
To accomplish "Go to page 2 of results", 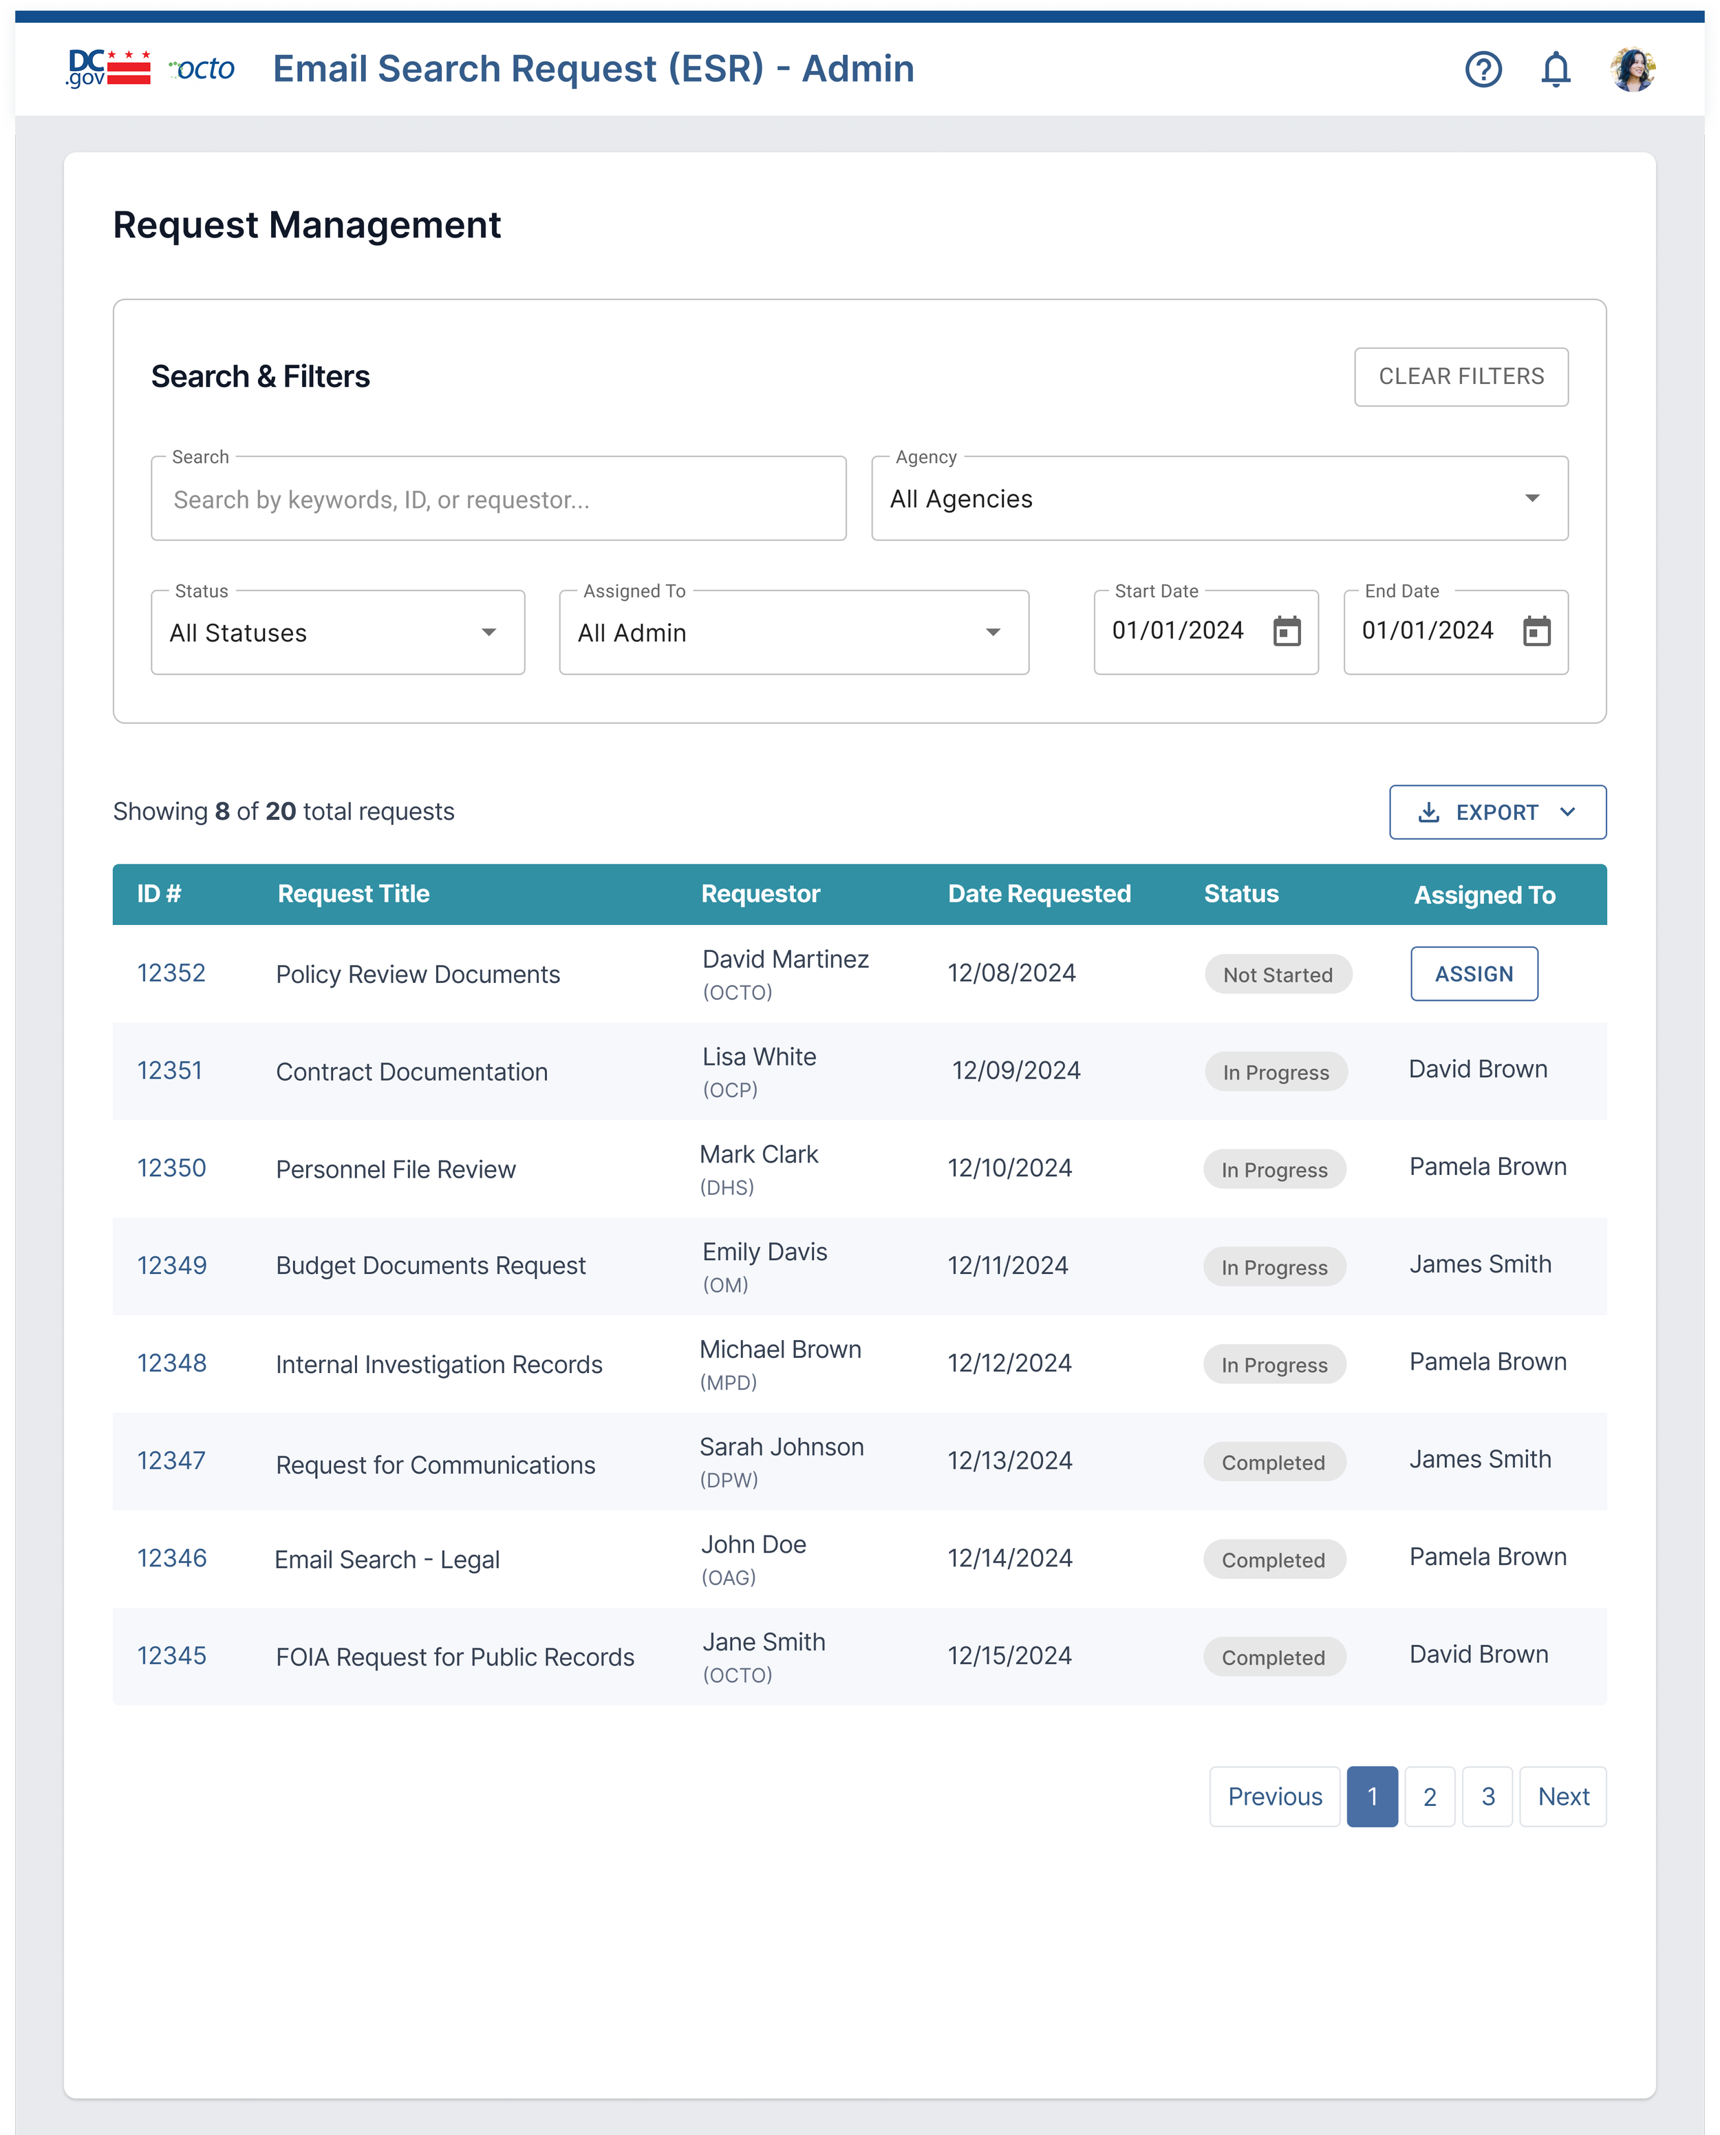I will click(x=1430, y=1797).
